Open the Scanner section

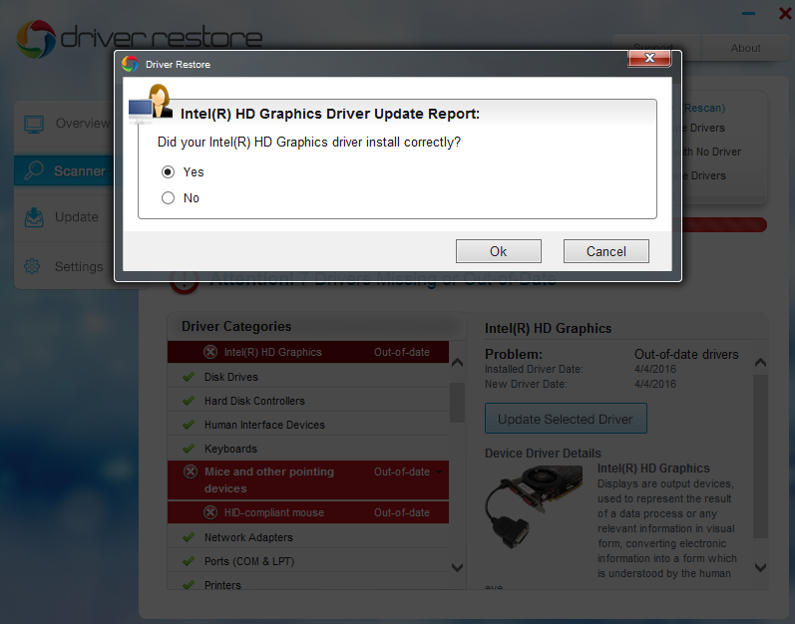(65, 170)
